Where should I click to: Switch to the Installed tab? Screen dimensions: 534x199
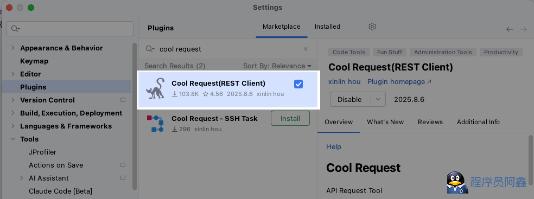pyautogui.click(x=327, y=27)
